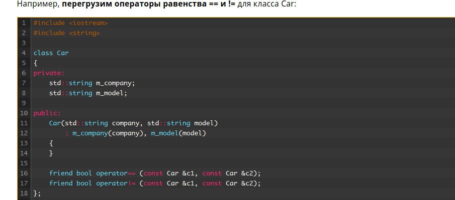Click the '#include <string>' code line
455x200 pixels.
click(66, 33)
